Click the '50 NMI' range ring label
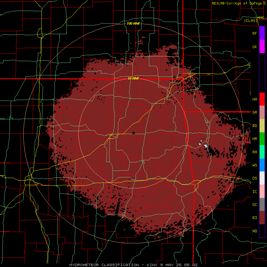267x267 pixels. (133, 79)
